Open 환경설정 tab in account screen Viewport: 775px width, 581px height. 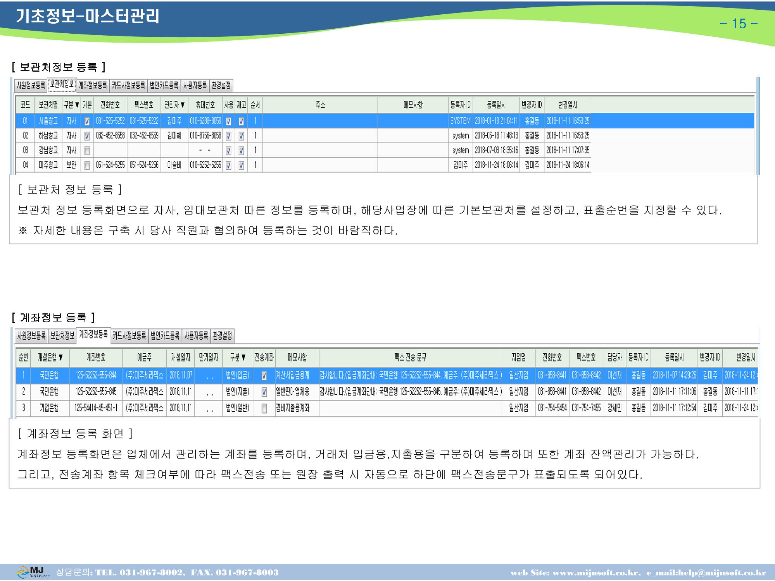click(223, 336)
